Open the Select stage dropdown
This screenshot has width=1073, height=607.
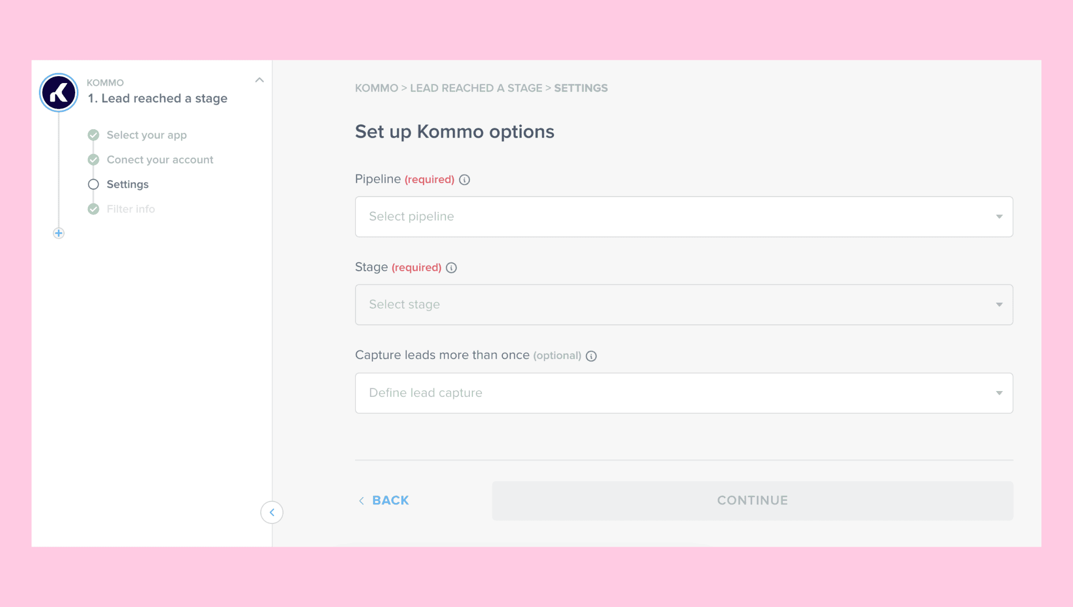(684, 305)
